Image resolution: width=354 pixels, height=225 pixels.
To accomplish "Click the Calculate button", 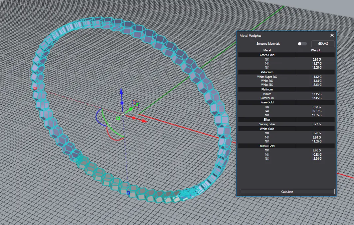I will pos(287,192).
